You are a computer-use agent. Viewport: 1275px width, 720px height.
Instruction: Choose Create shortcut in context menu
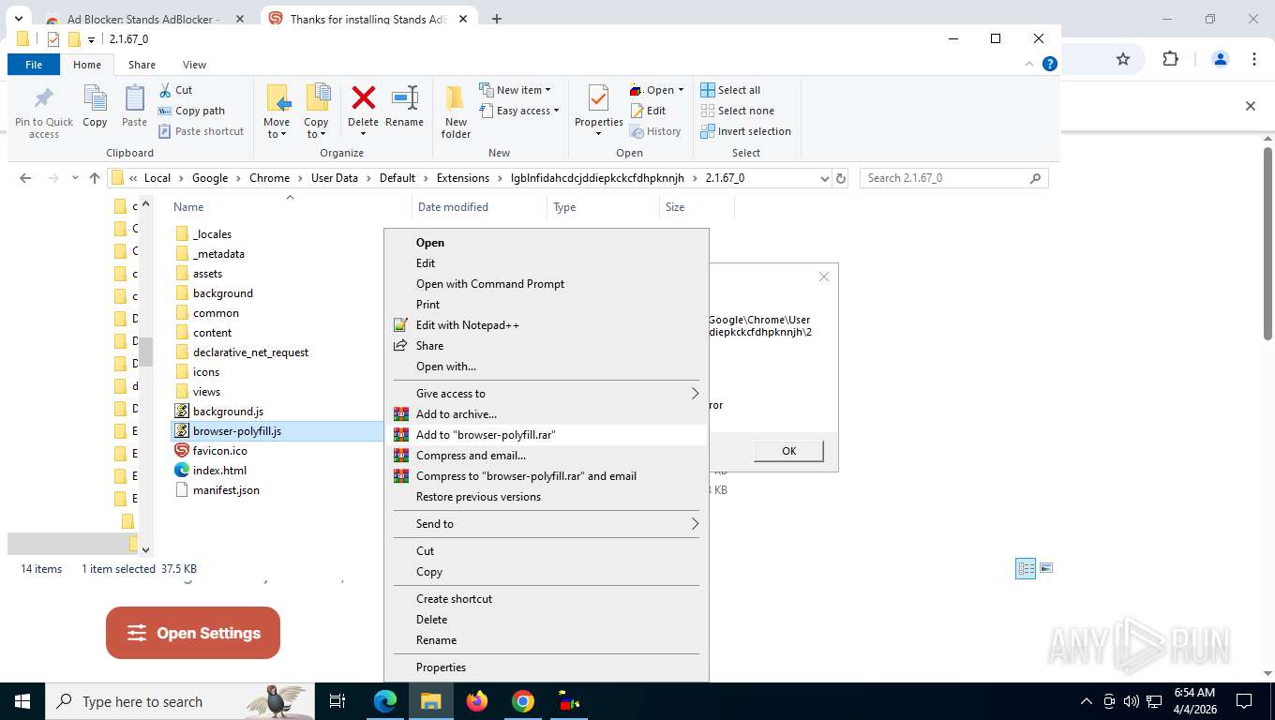tap(547, 599)
